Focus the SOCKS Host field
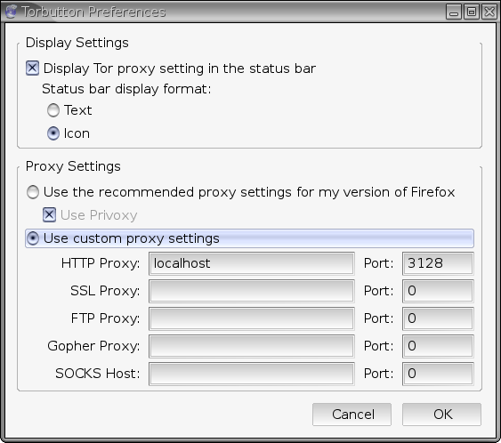This screenshot has height=443, width=501. (252, 374)
